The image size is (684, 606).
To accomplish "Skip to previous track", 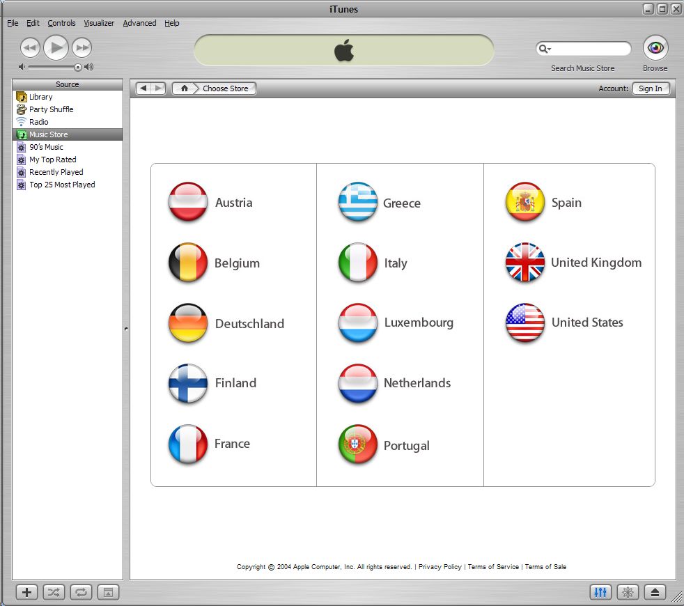I will (x=30, y=47).
